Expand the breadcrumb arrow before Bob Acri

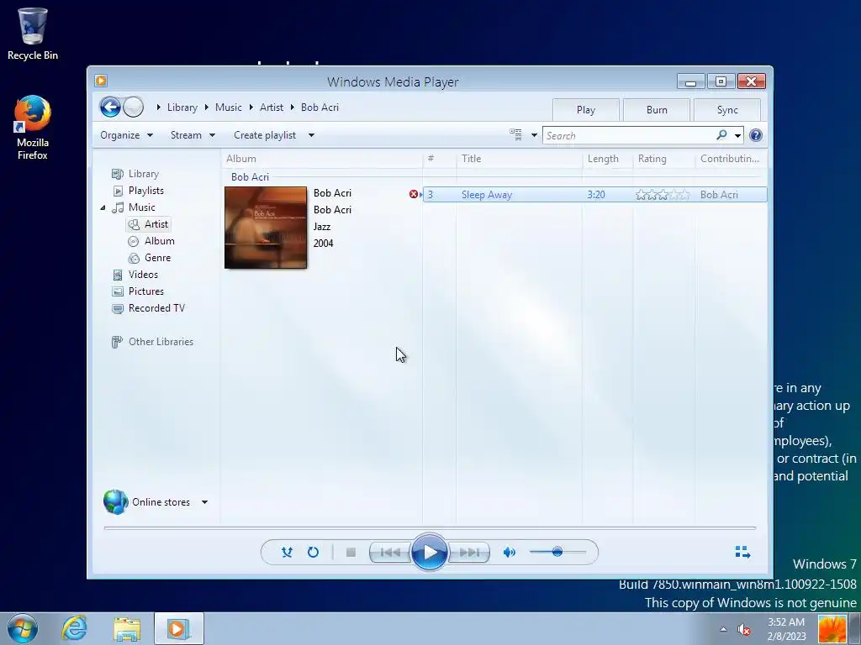(x=293, y=107)
